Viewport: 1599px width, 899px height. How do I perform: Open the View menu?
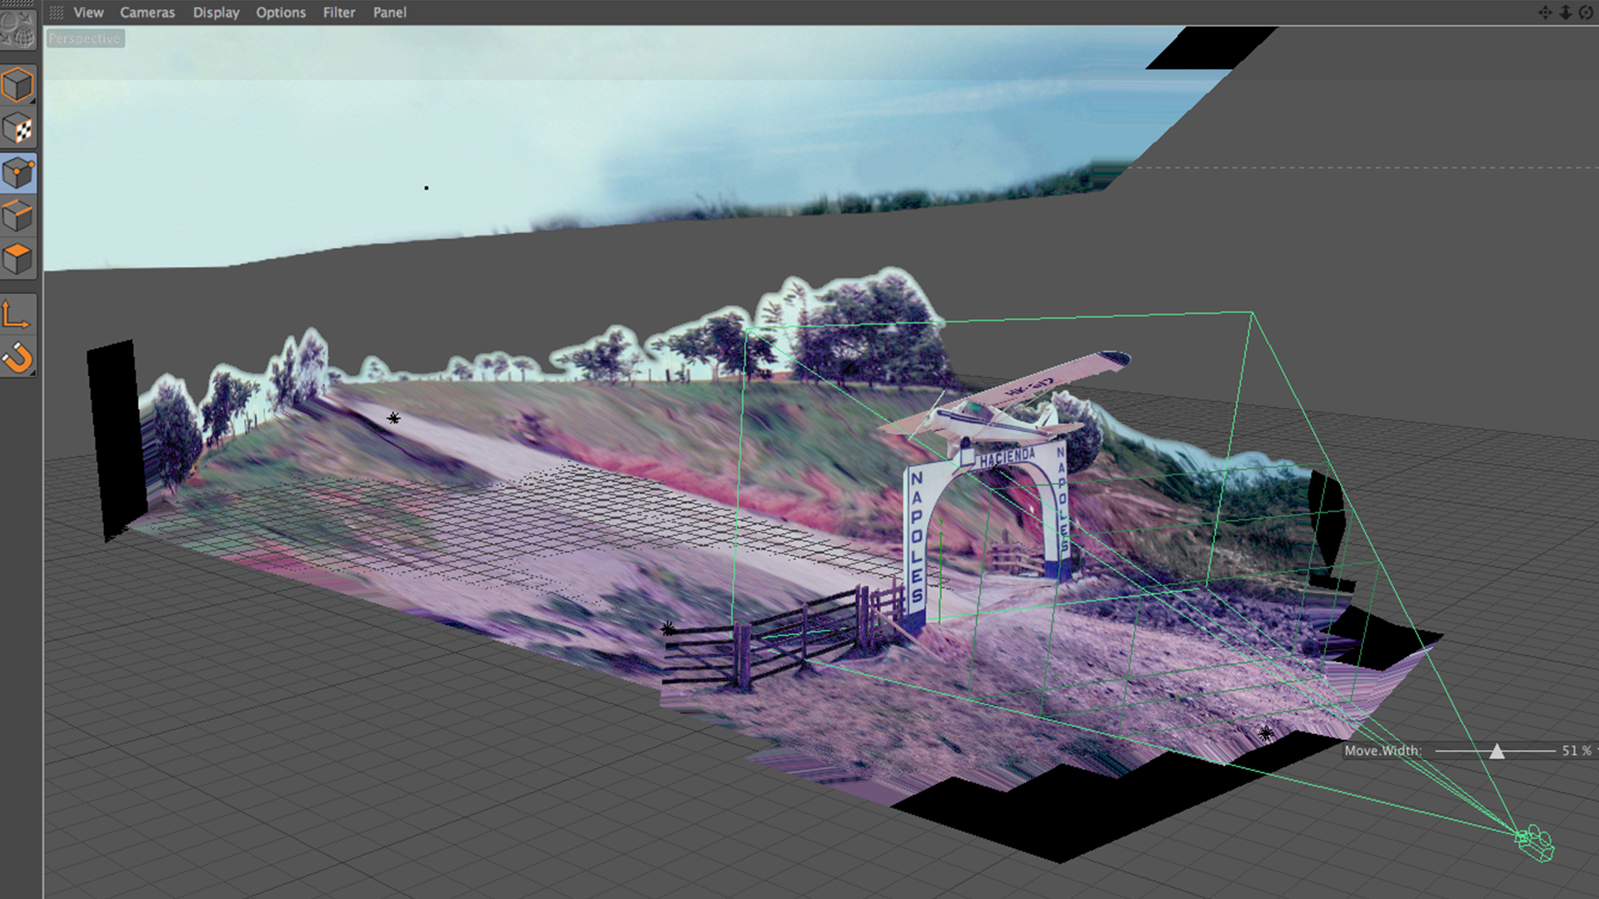tap(88, 12)
